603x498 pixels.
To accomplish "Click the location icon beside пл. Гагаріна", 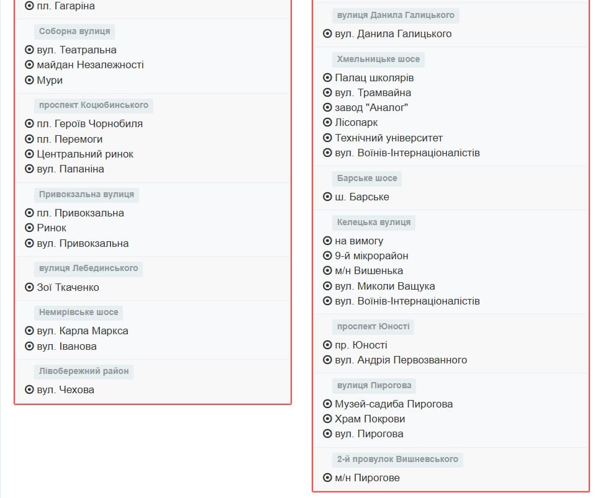I will point(28,6).
